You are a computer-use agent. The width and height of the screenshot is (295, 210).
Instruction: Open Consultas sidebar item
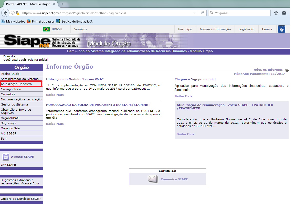click(x=22, y=94)
